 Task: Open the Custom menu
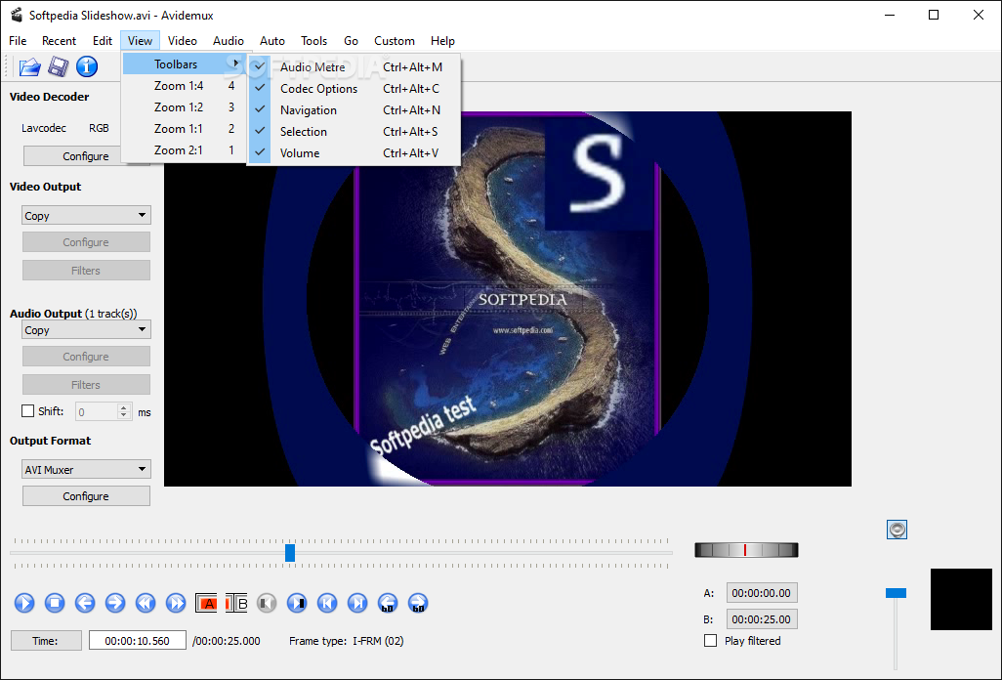point(395,41)
